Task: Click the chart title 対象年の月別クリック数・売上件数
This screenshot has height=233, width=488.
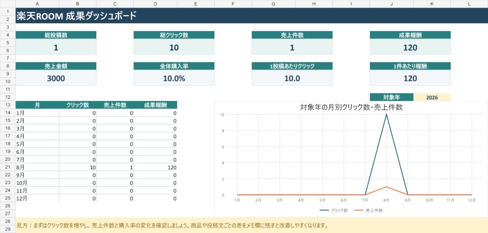Action: point(351,108)
